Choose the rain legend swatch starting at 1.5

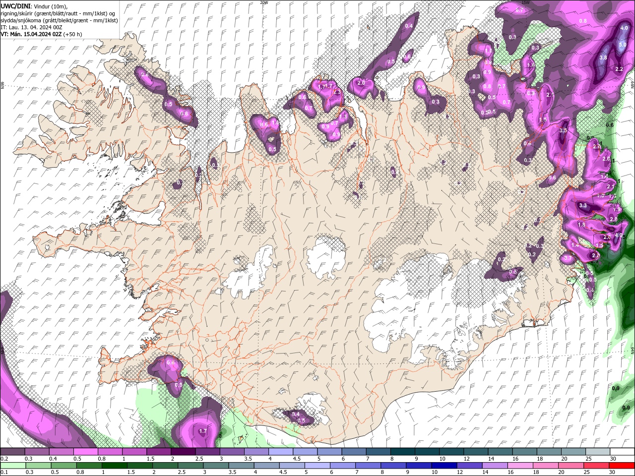pos(139,466)
